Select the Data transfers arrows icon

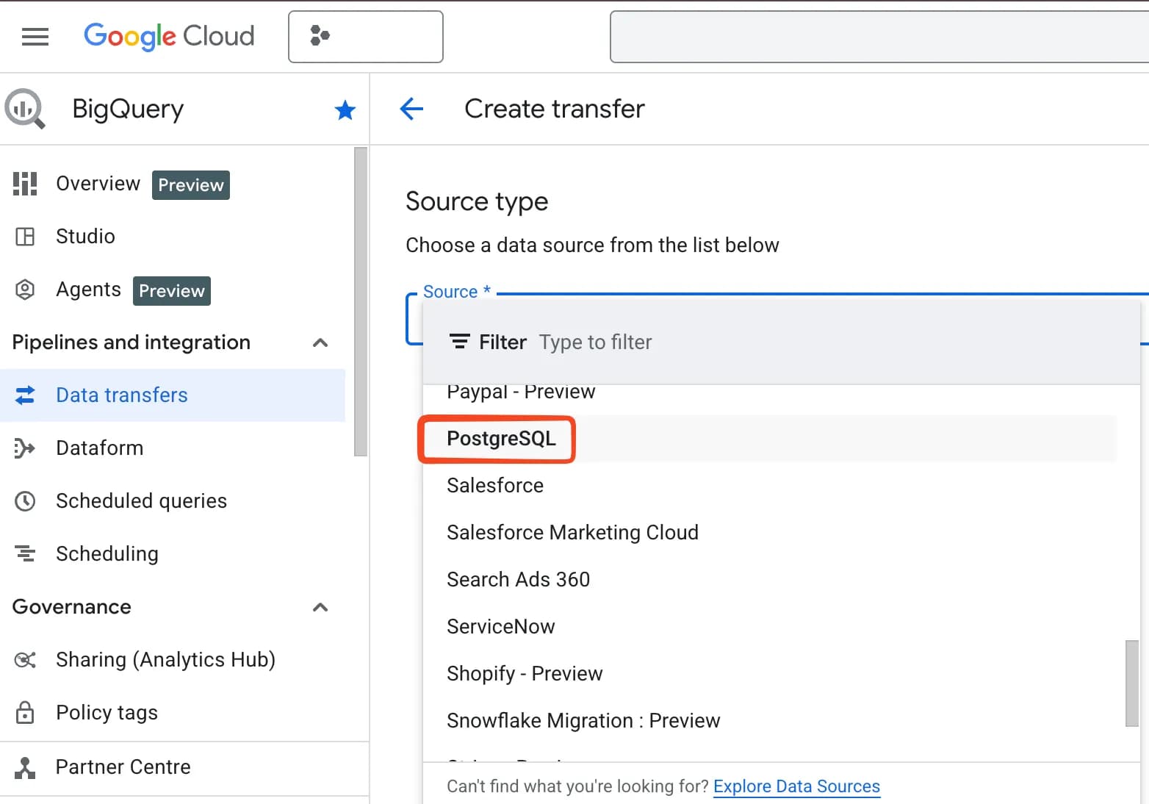(x=24, y=395)
